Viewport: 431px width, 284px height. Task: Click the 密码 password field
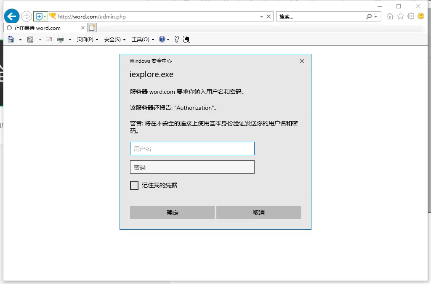click(x=192, y=167)
